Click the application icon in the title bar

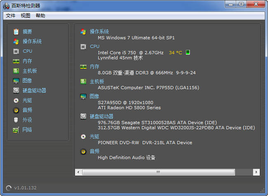(x=6, y=6)
